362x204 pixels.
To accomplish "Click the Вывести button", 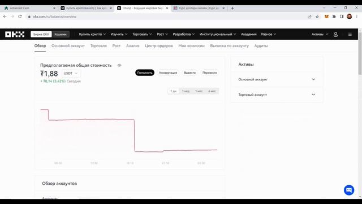I will [190, 73].
